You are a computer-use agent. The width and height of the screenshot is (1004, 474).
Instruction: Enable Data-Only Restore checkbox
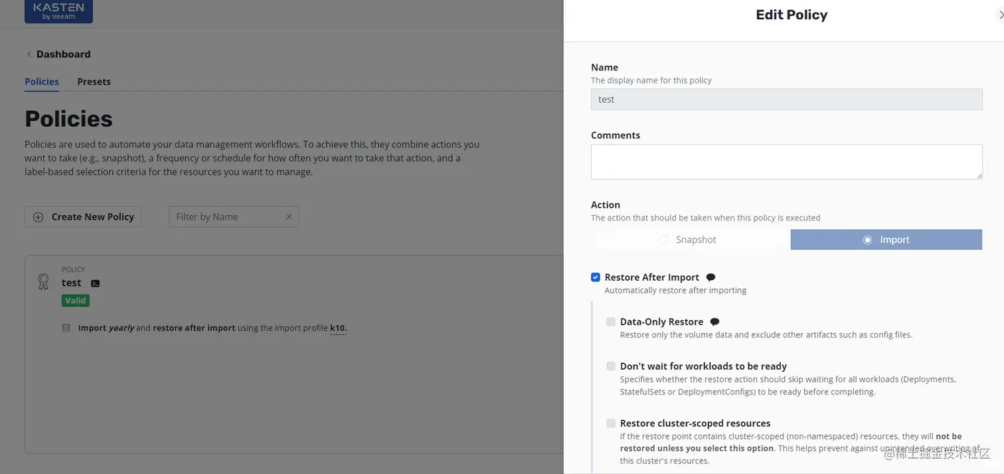click(611, 322)
